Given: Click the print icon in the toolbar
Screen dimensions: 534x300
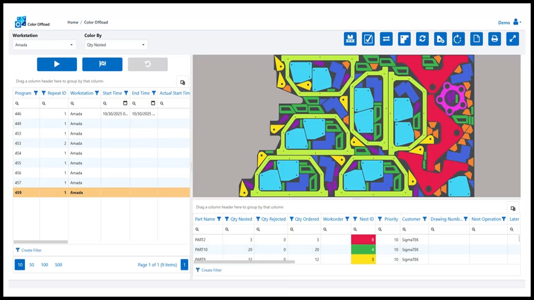Looking at the screenshot, I should coord(495,39).
